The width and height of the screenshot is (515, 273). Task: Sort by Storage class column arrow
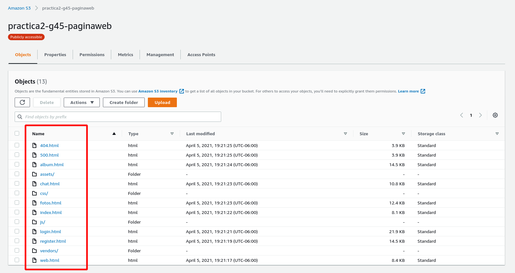(497, 134)
